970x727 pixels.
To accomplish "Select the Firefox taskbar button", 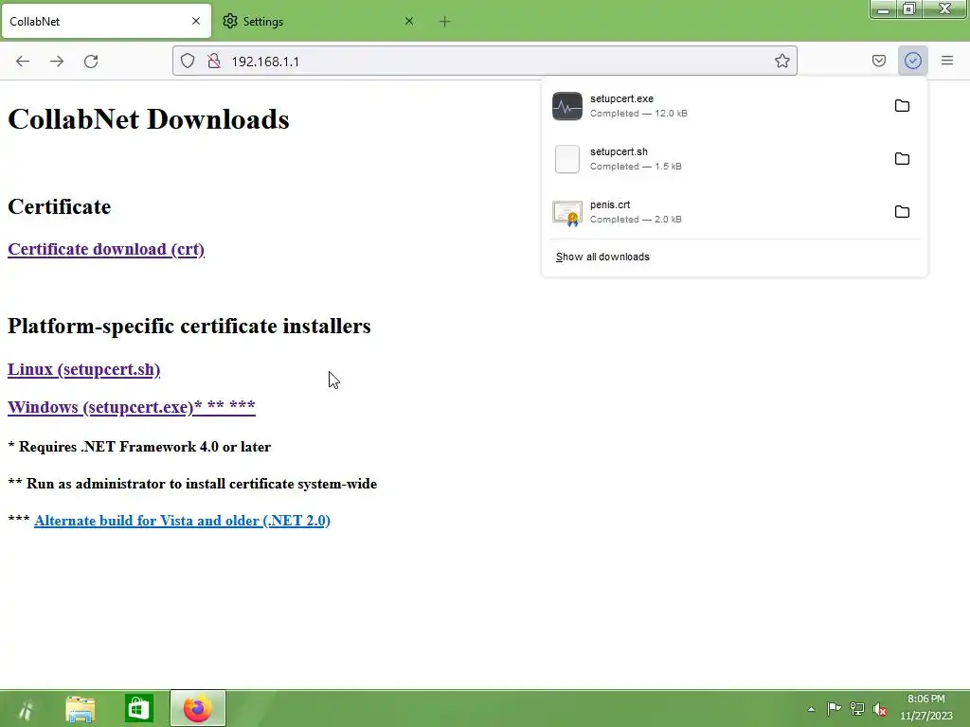I will (198, 708).
